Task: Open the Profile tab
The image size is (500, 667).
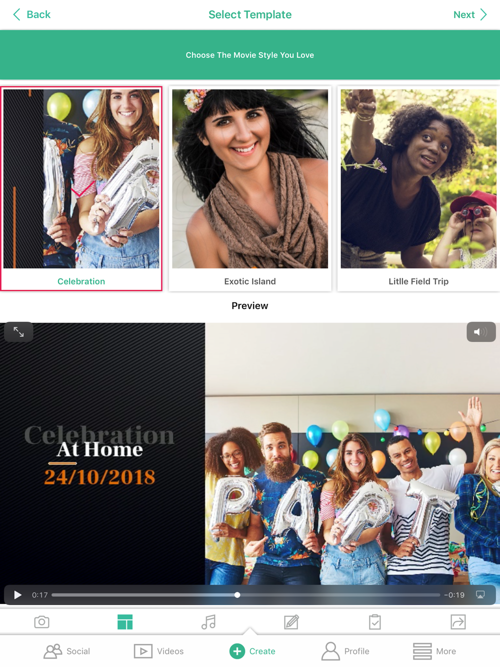Action: point(345,651)
